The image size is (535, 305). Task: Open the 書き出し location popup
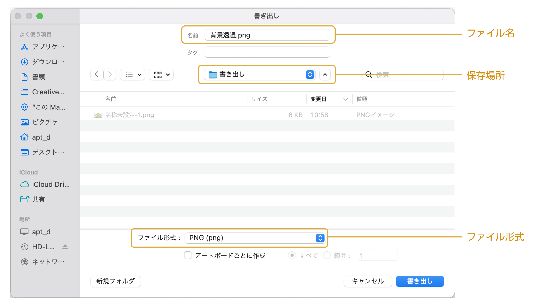pos(260,75)
